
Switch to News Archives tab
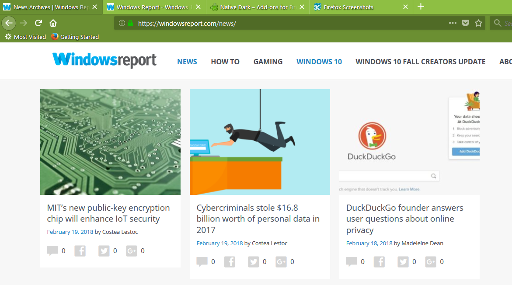click(x=51, y=7)
